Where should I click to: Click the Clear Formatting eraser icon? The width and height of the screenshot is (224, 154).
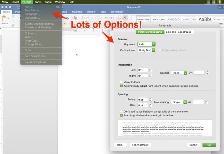point(75,18)
